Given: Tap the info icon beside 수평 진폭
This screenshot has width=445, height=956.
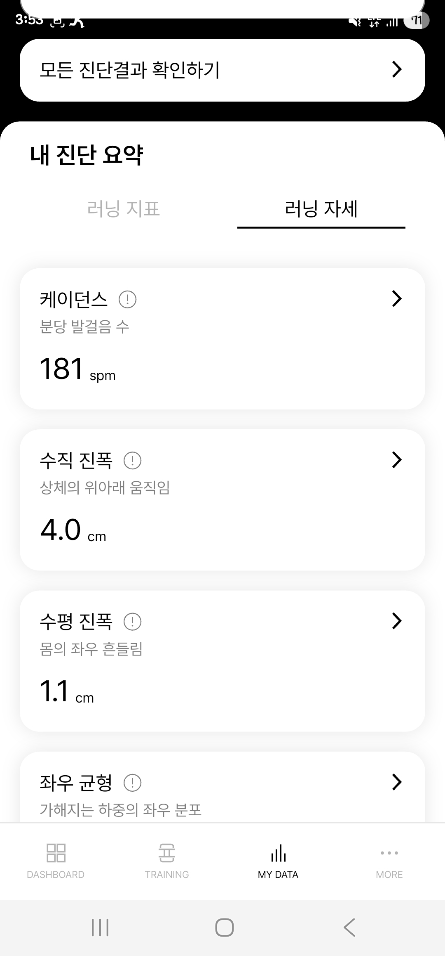Looking at the screenshot, I should point(132,622).
